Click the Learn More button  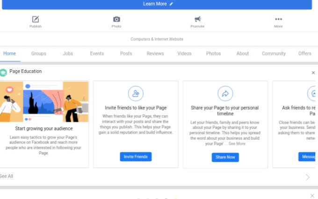[157, 4]
